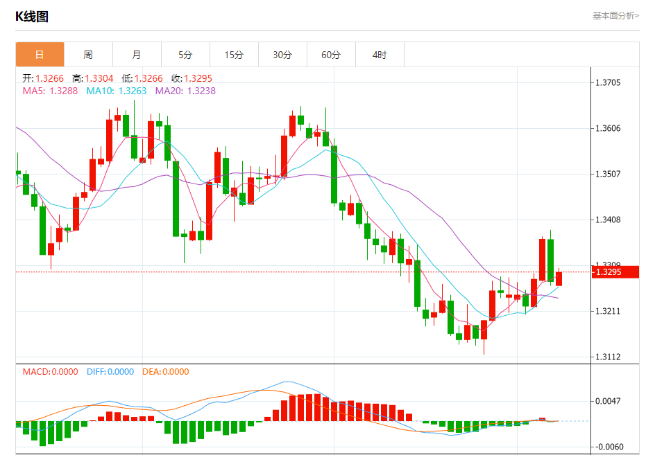Click the MA10: 1.3263 legend value
646x455 pixels.
click(116, 91)
